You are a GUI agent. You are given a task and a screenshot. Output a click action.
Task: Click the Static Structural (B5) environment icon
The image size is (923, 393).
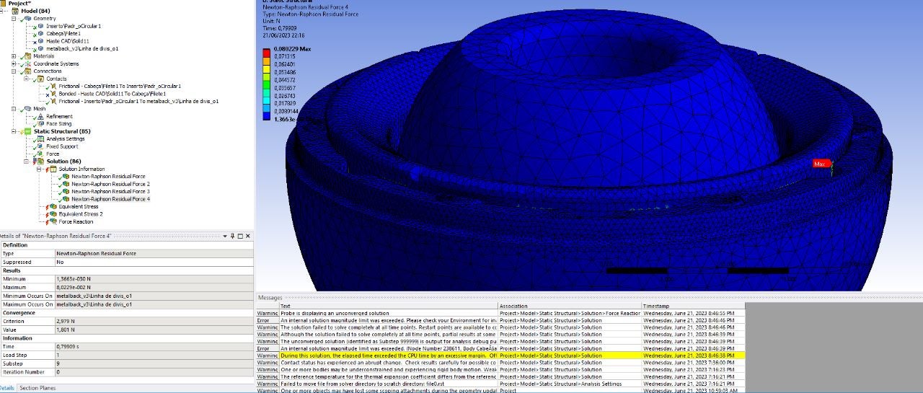(28, 131)
